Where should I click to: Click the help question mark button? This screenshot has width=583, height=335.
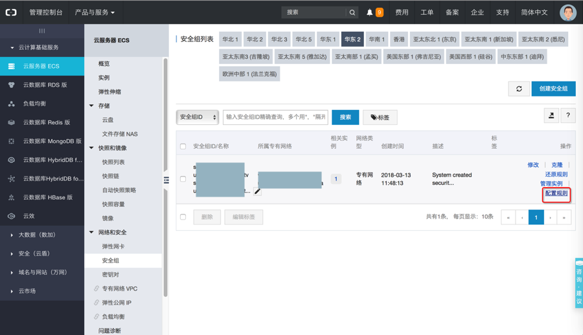click(568, 116)
